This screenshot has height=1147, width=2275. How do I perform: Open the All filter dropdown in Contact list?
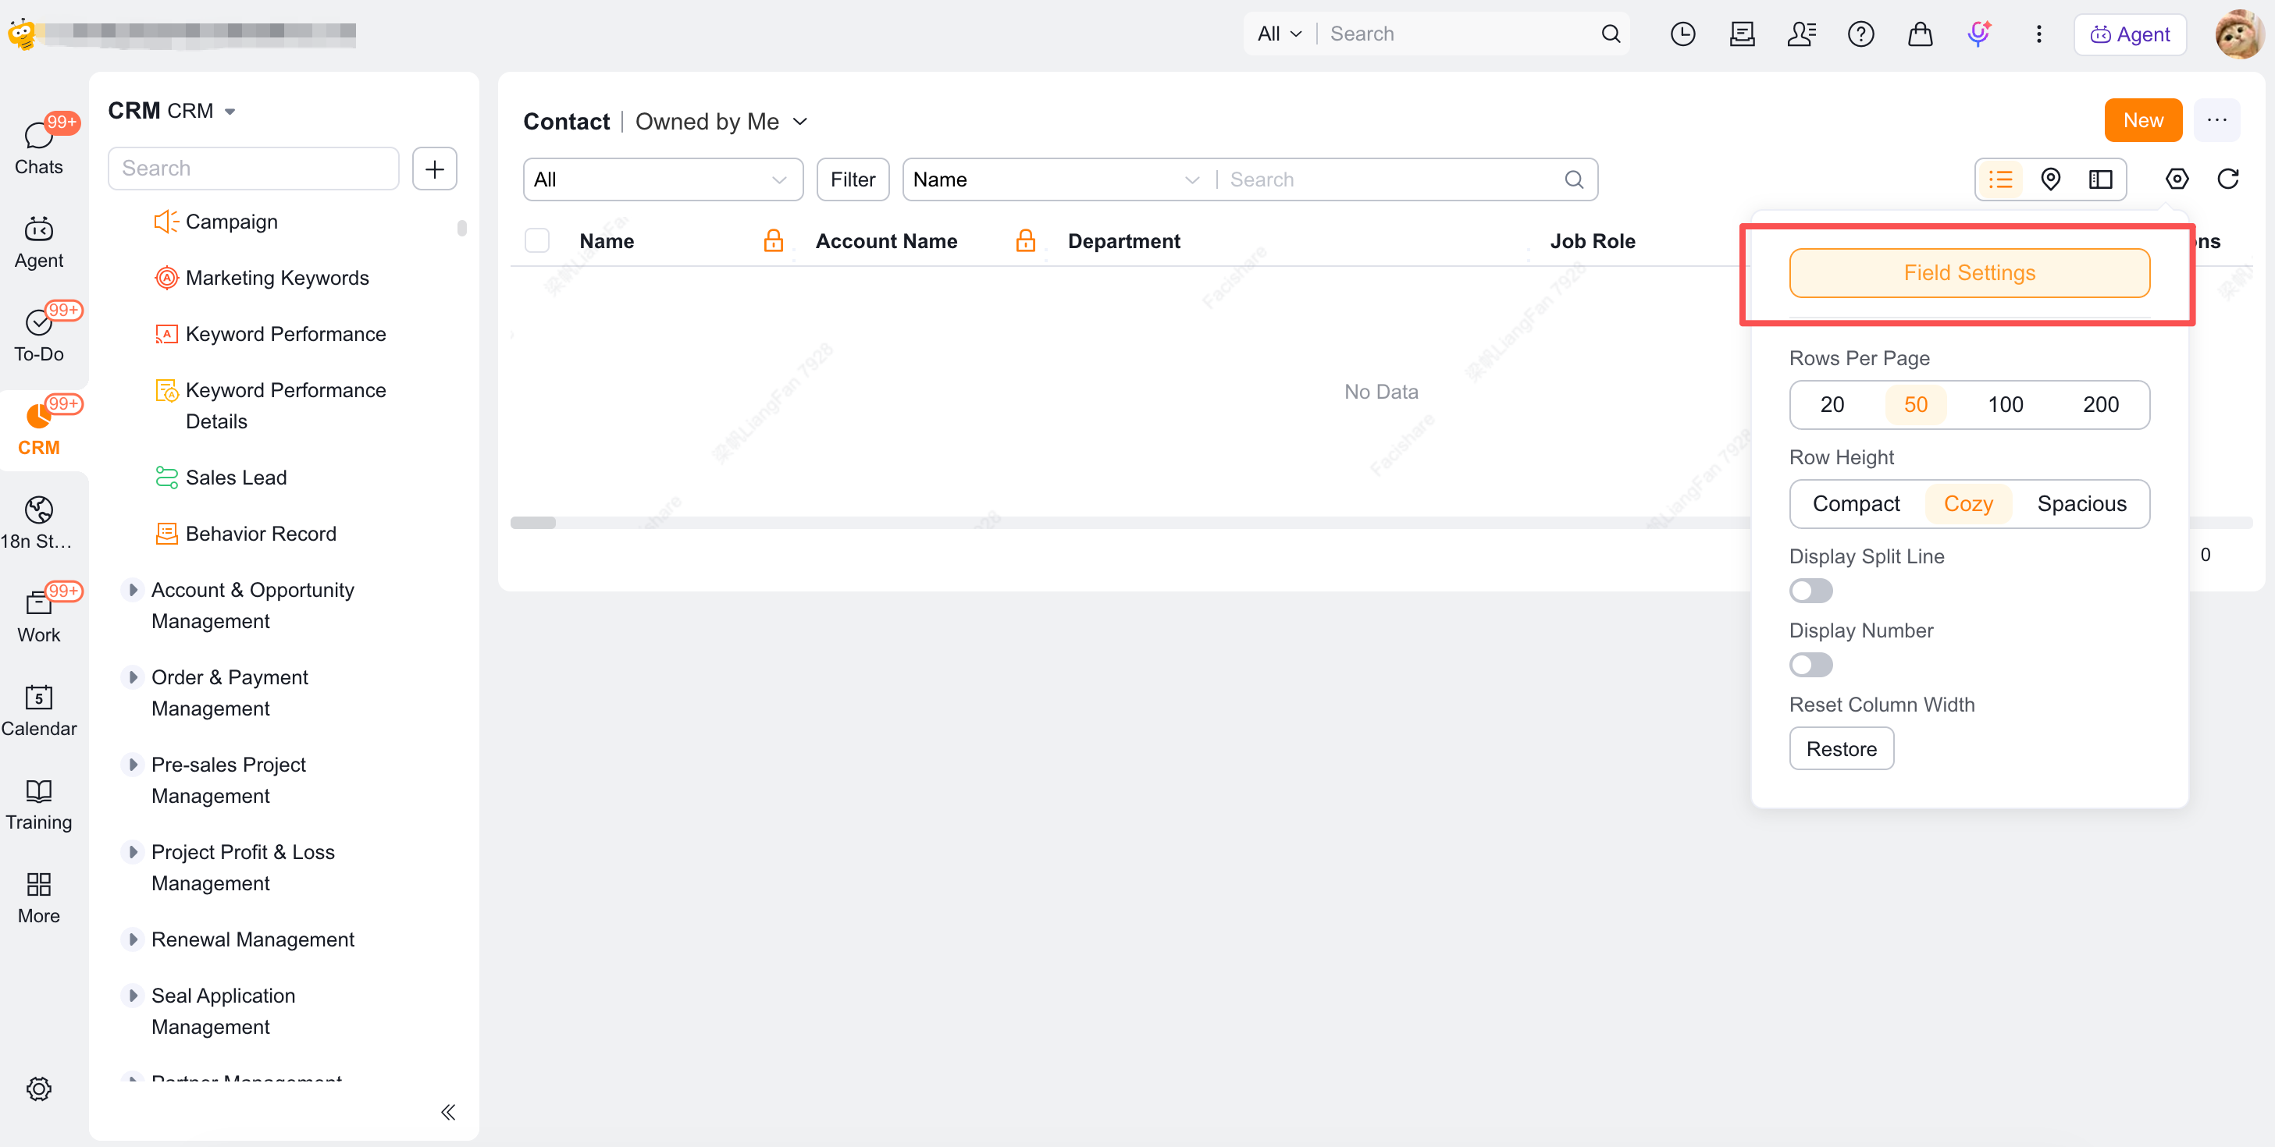(x=662, y=179)
